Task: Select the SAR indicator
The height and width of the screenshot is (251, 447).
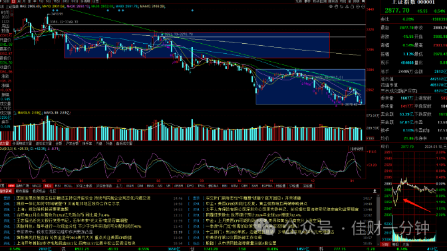Action: click(255, 186)
